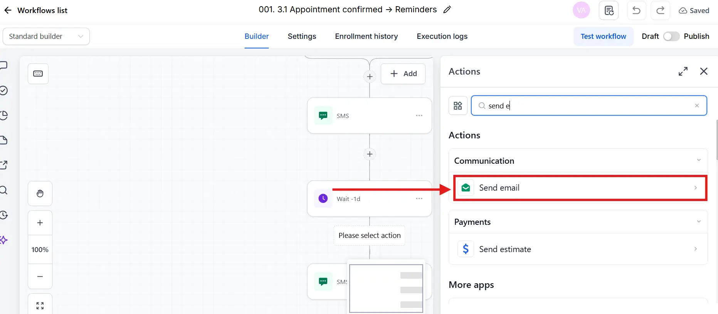Open the action categories grid icon
The height and width of the screenshot is (314, 718).
click(x=458, y=106)
